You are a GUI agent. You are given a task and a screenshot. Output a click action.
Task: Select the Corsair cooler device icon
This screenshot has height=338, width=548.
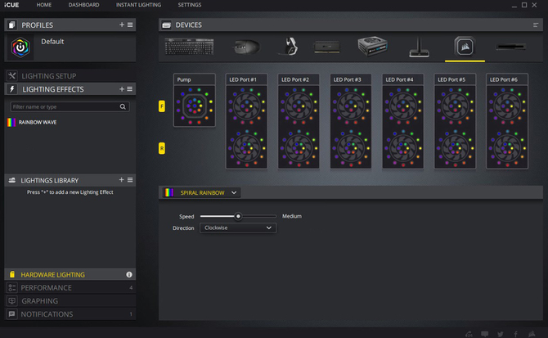point(465,47)
